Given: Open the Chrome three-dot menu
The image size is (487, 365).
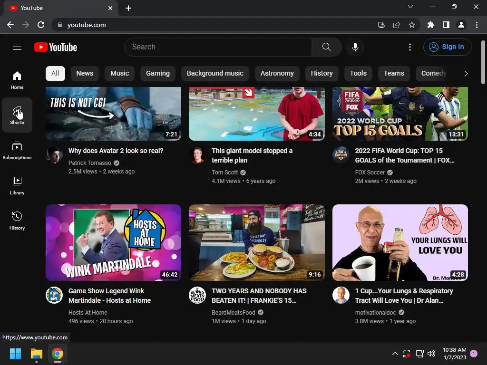Looking at the screenshot, I should (x=477, y=25).
